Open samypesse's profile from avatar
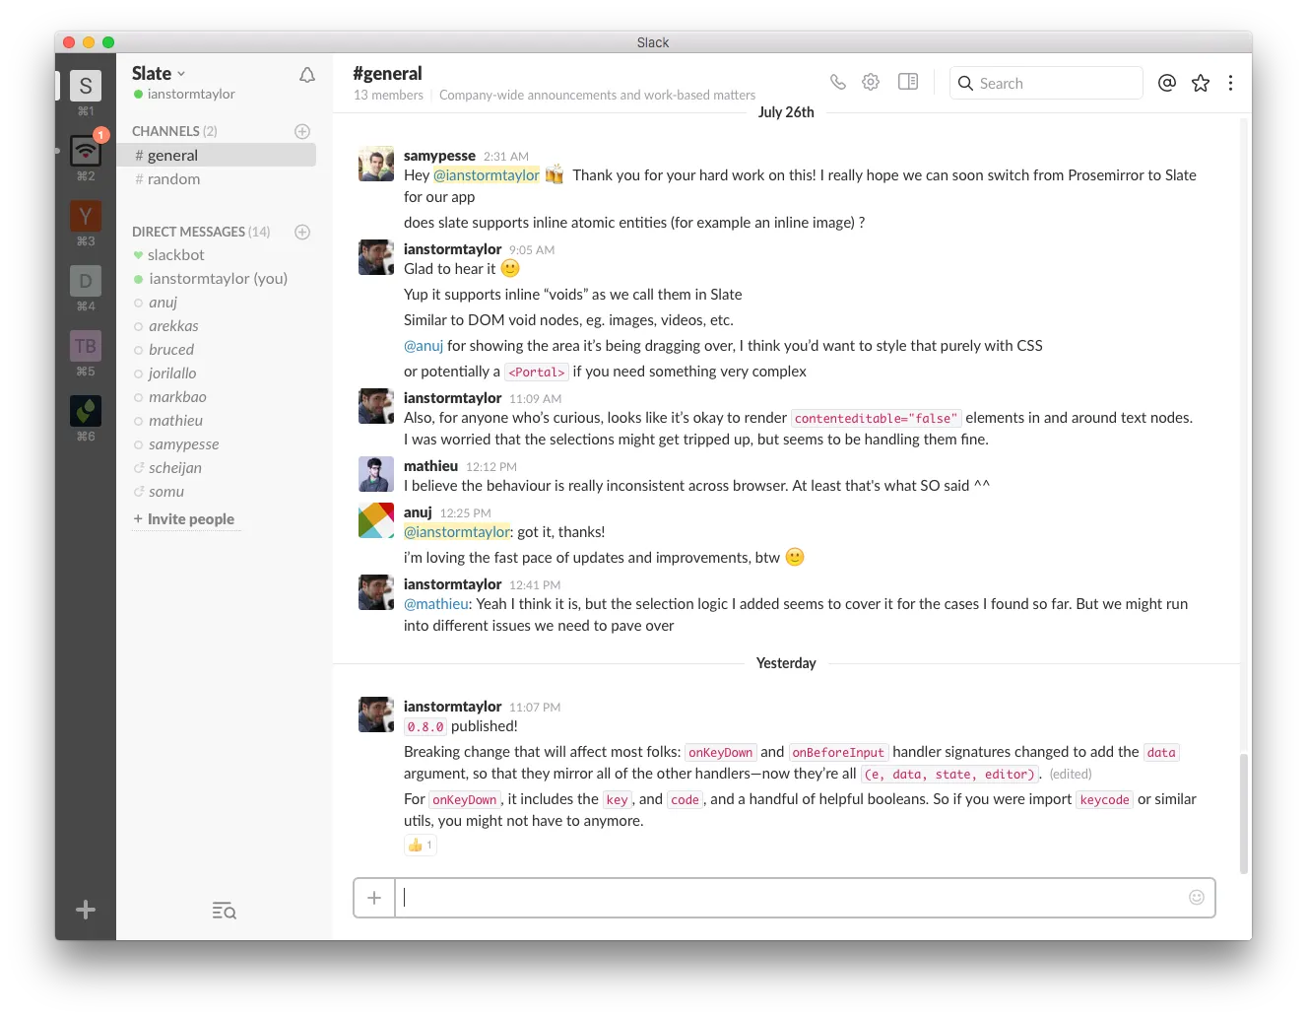Viewport: 1307px width, 1019px height. click(376, 164)
